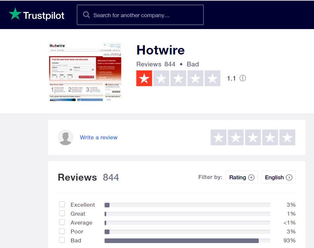Rate three stars in Write a review
This screenshot has width=314, height=248.
coord(253,137)
